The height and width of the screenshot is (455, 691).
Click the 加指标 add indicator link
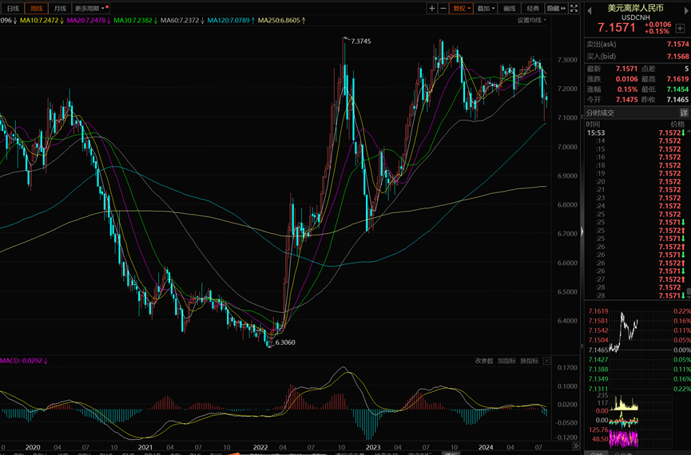(506, 361)
